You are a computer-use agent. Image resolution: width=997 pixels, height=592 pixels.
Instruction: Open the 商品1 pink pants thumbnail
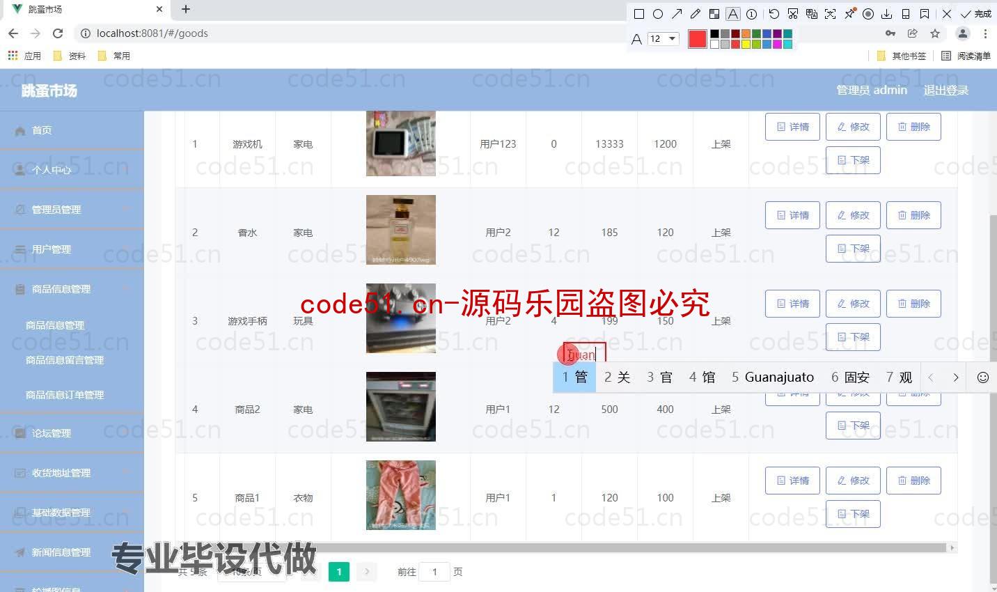(x=401, y=495)
